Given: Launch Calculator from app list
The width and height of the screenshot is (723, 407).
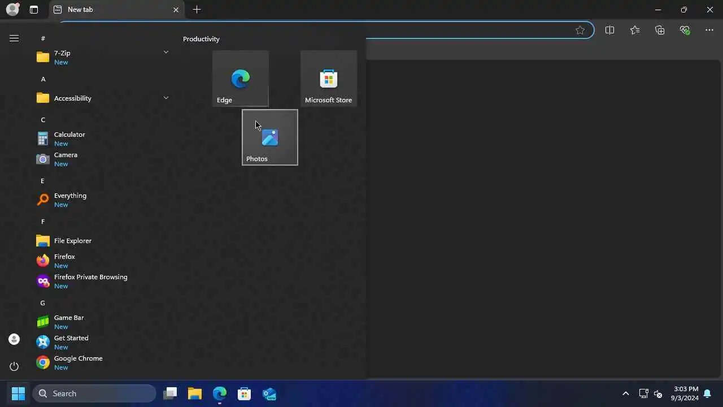Looking at the screenshot, I should (102, 139).
